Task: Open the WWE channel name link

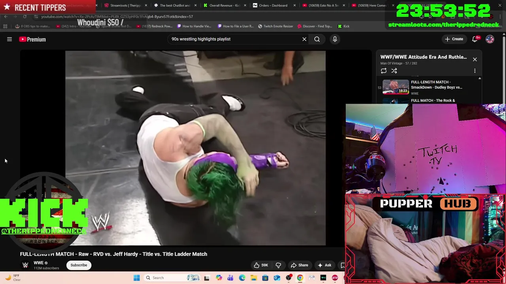Action: 38,263
